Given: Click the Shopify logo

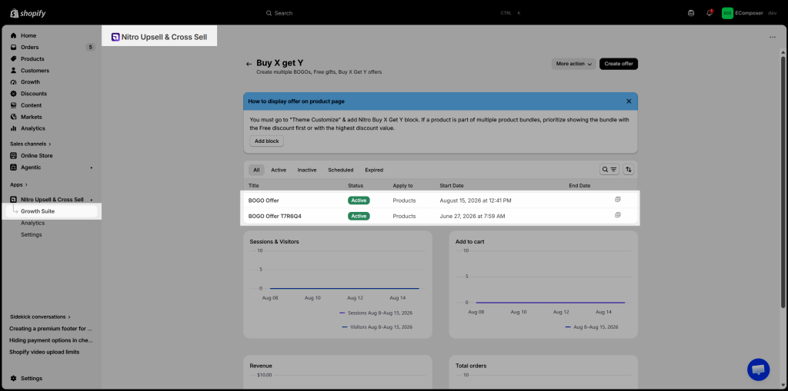Looking at the screenshot, I should (x=28, y=13).
